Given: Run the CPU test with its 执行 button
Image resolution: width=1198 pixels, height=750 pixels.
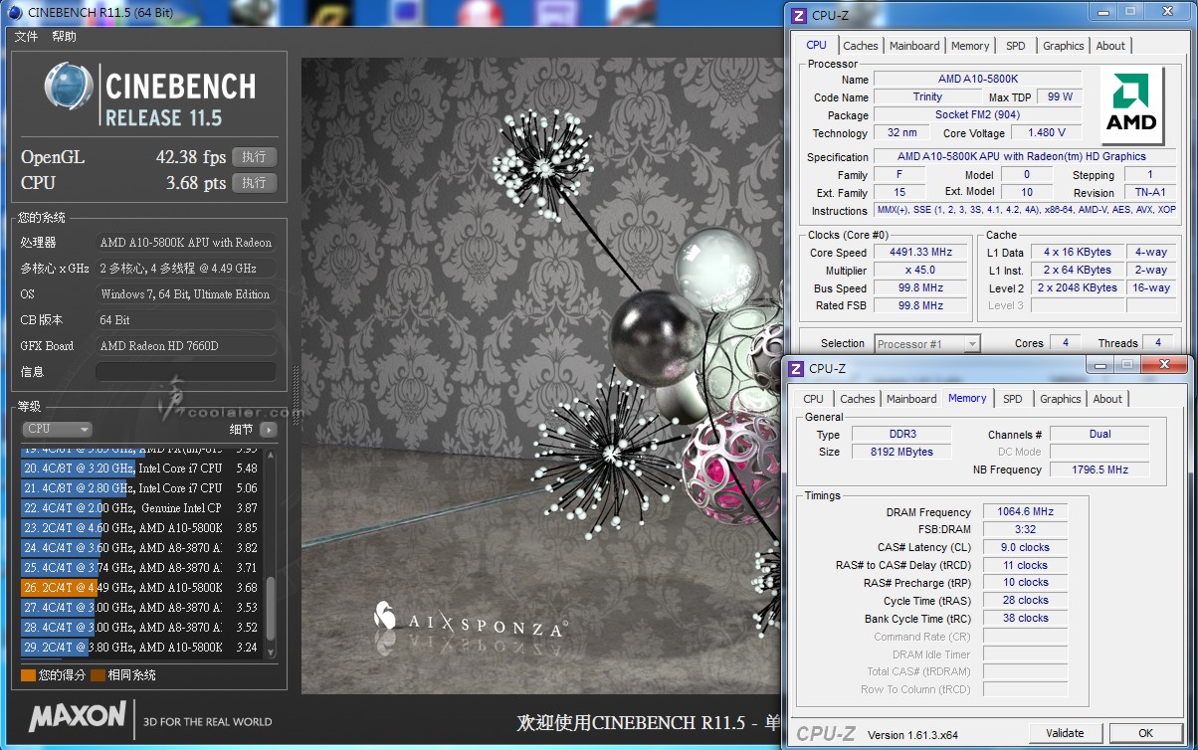Looking at the screenshot, I should click(254, 183).
